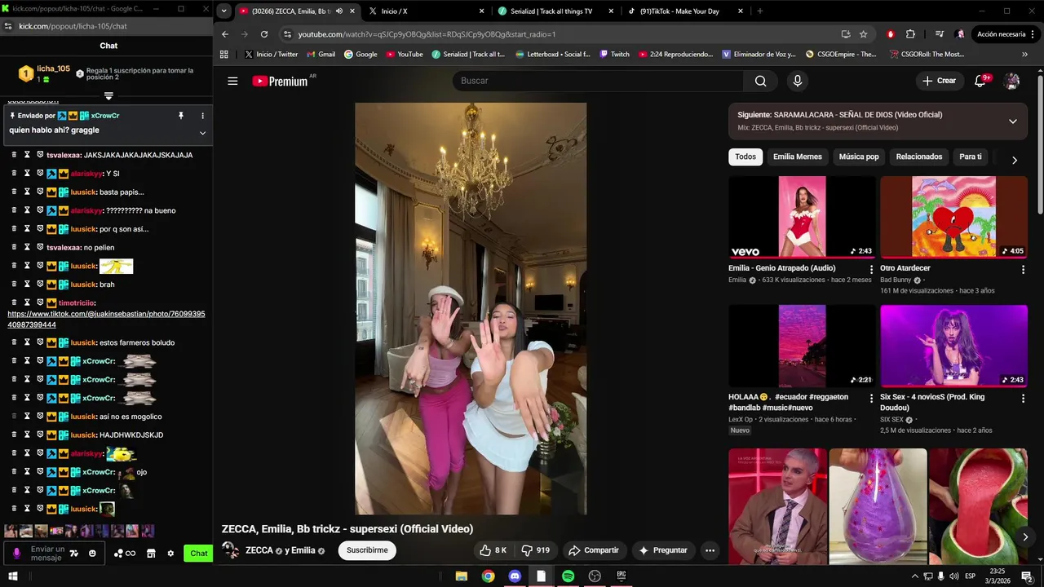Open the TikTok link from timotriciio

click(106, 320)
